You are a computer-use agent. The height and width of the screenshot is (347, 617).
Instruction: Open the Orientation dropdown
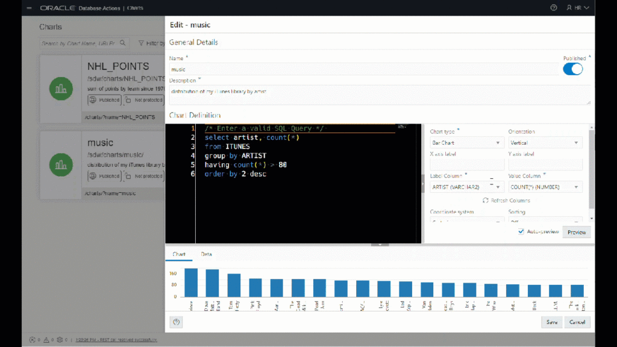coord(545,143)
